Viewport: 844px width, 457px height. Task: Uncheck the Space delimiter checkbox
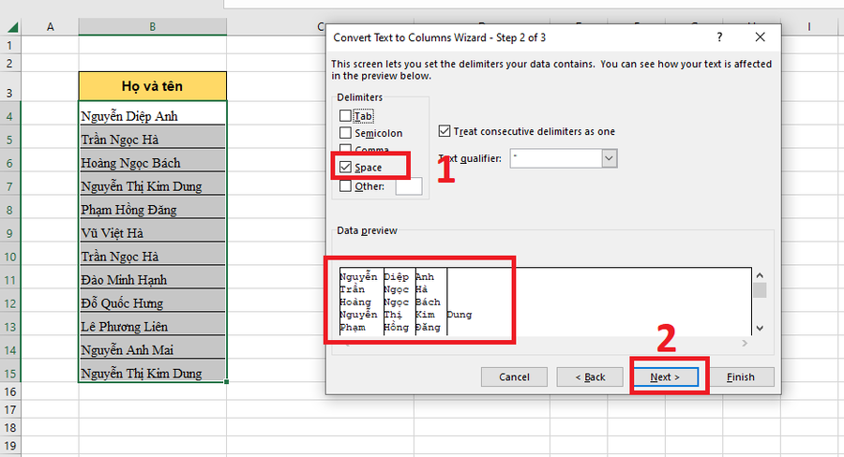[345, 168]
